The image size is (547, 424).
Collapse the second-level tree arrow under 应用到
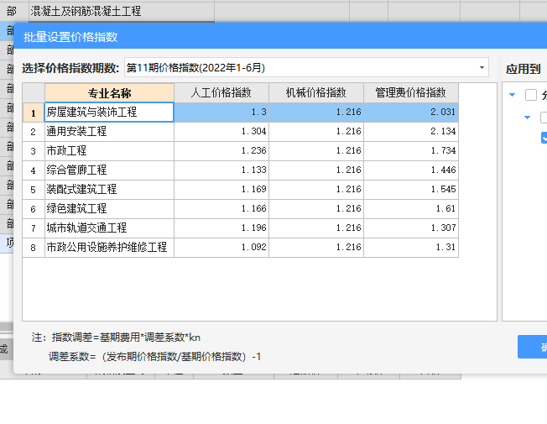(528, 118)
